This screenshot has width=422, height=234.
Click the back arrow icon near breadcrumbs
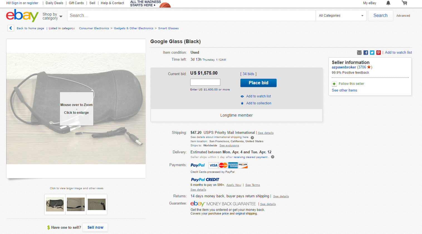point(11,28)
